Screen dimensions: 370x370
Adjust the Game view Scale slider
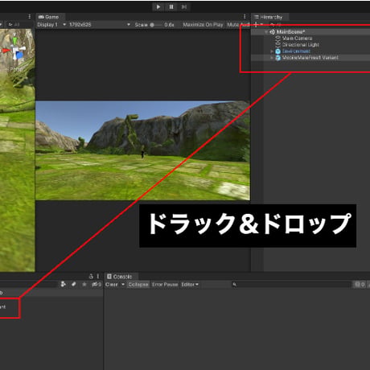pyautogui.click(x=156, y=25)
